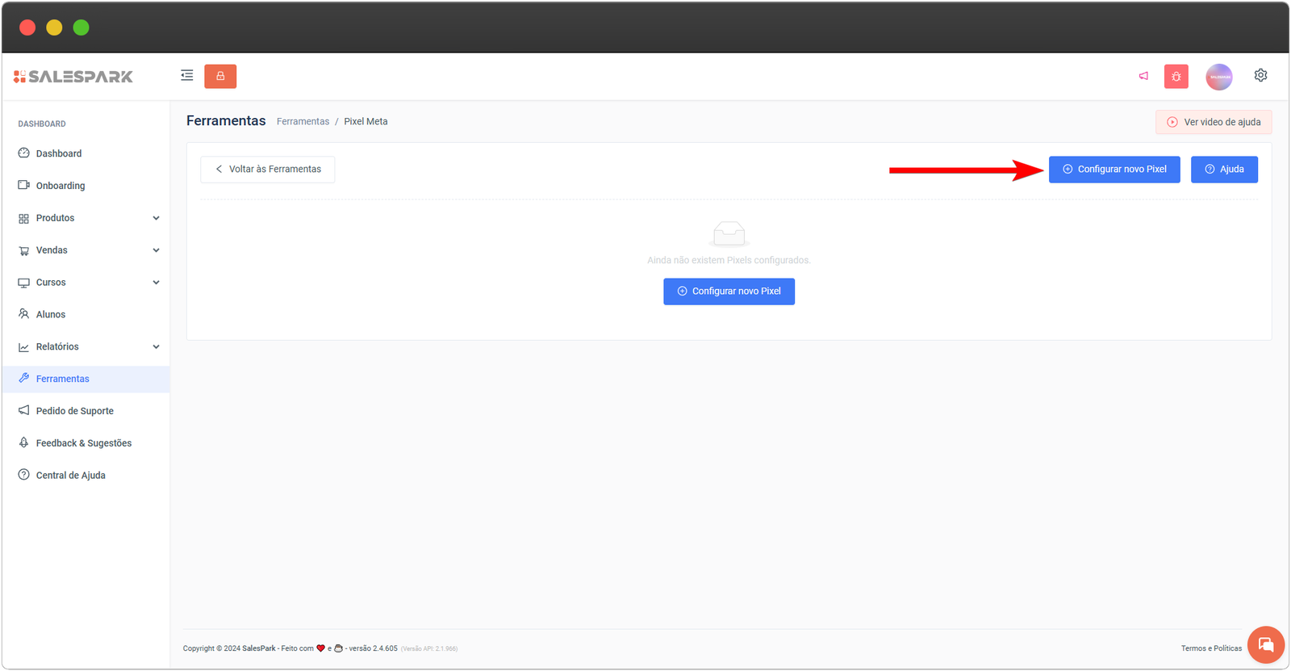The image size is (1291, 671).
Task: Click Voltar às Ferramentas button
Action: [x=268, y=170]
